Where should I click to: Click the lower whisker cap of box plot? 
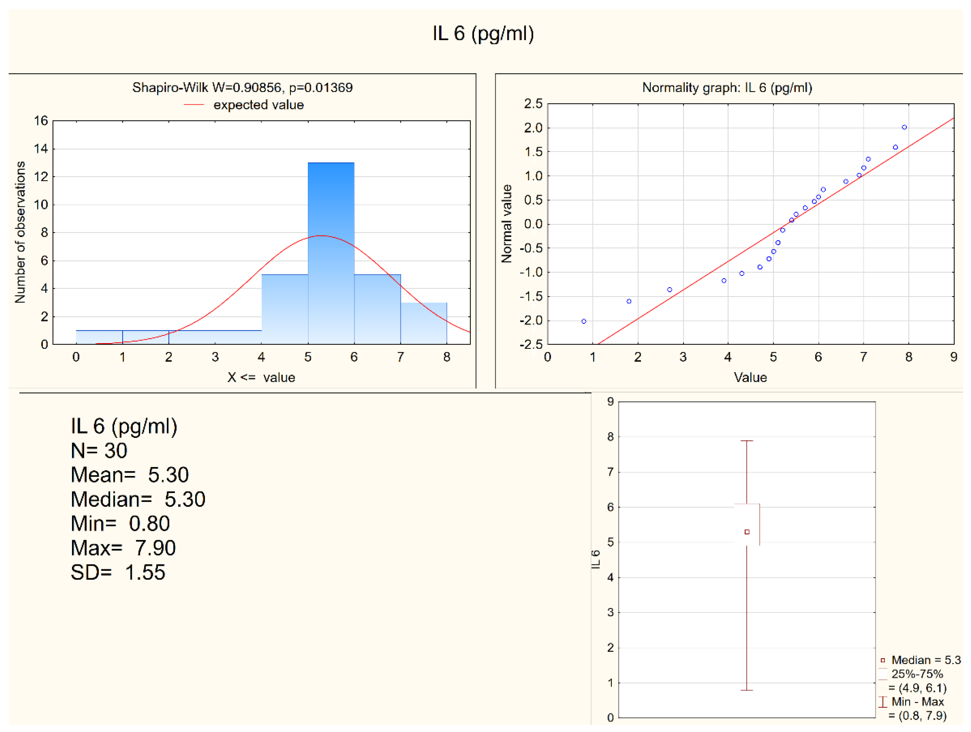tap(747, 690)
